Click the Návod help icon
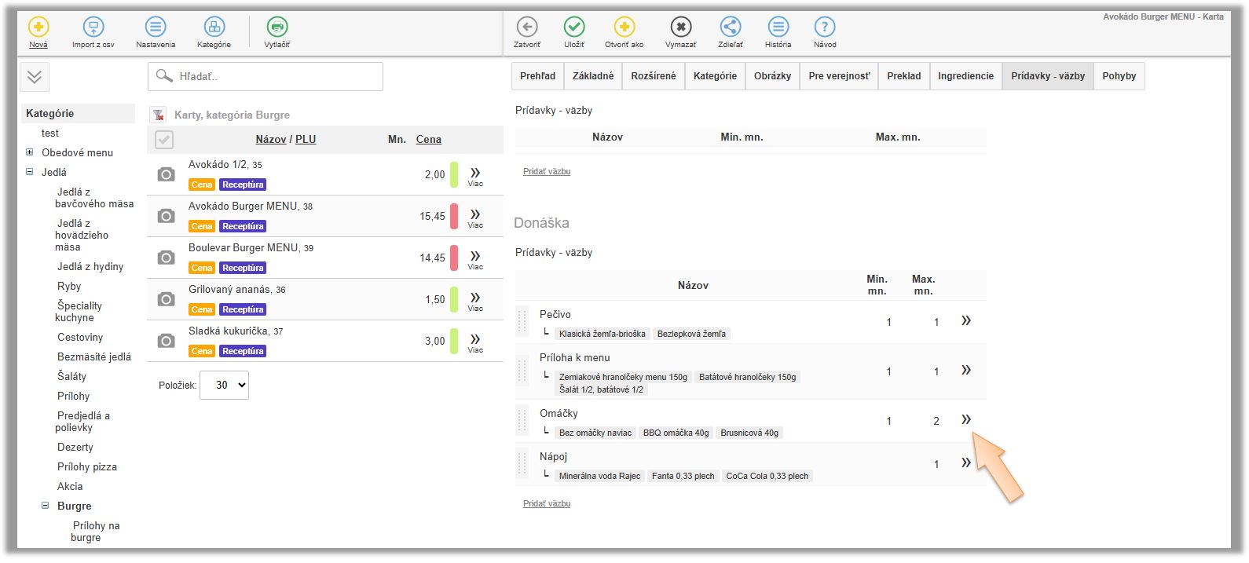Viewport: 1249px width, 563px height. click(824, 27)
